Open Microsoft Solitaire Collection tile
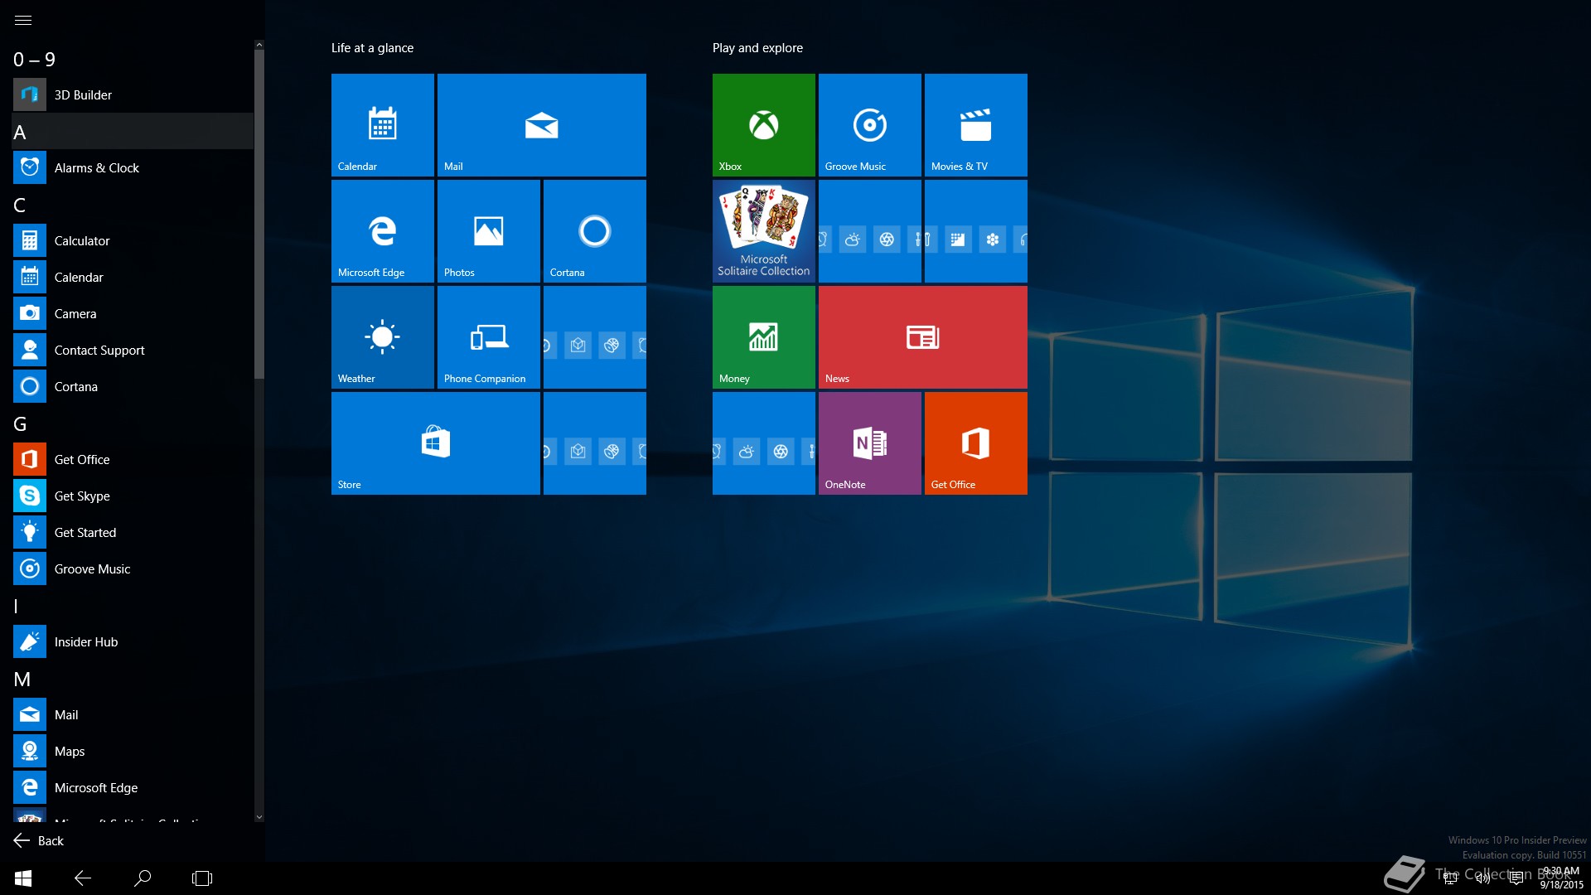The image size is (1591, 895). [x=764, y=231]
